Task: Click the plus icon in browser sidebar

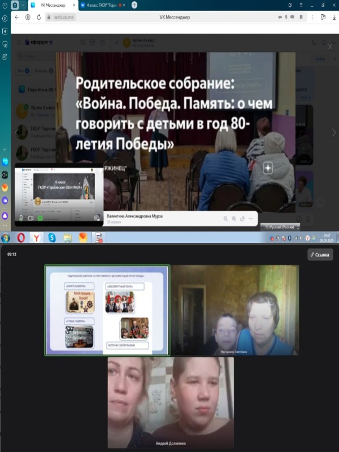Action: tap(5, 149)
